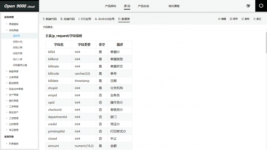Click the power logout icon
This screenshot has height=150, width=267.
click(261, 6)
